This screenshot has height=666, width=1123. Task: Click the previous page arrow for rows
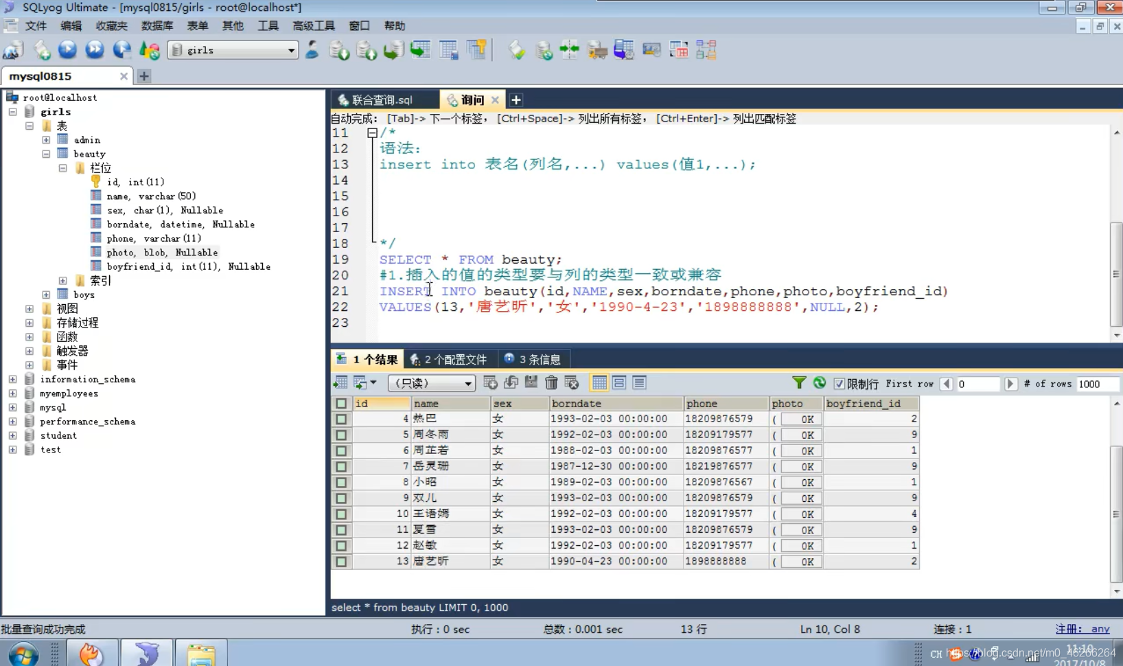(947, 384)
